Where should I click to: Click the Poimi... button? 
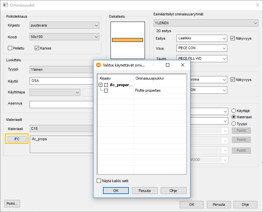[x=12, y=204]
